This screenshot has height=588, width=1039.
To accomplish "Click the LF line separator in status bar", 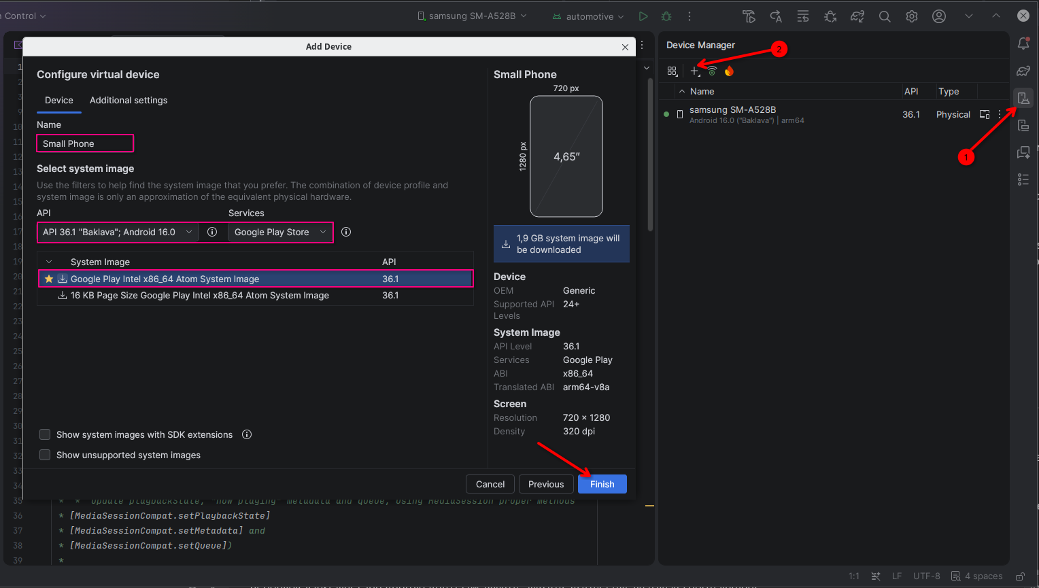I will coord(897,576).
